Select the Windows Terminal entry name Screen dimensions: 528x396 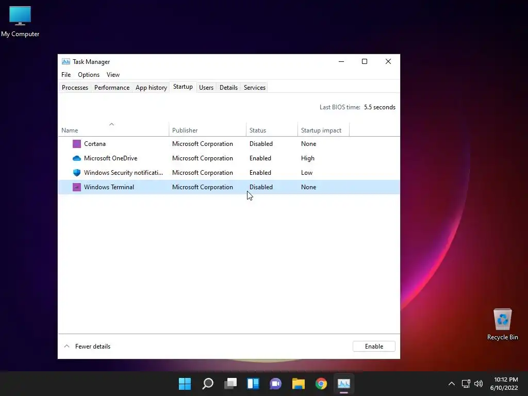[x=109, y=187]
